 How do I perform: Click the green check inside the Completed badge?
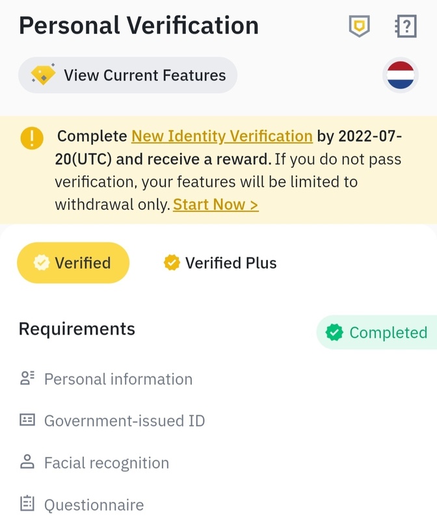click(x=335, y=333)
